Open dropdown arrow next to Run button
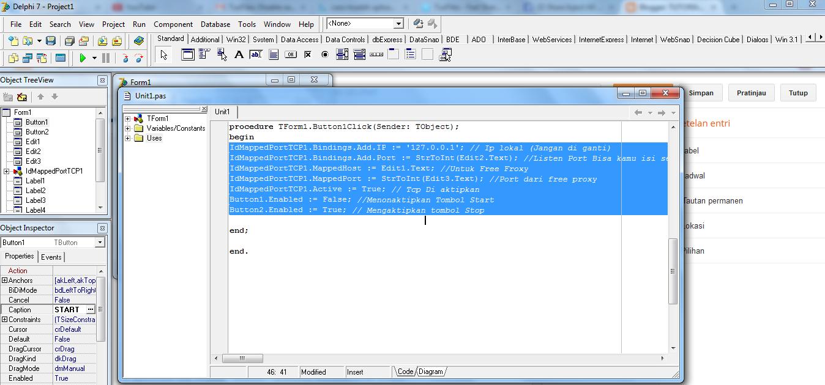Screen dimensions: 825x385 click(x=94, y=58)
